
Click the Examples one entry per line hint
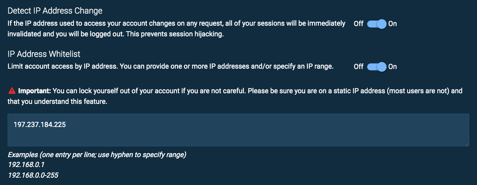point(97,155)
